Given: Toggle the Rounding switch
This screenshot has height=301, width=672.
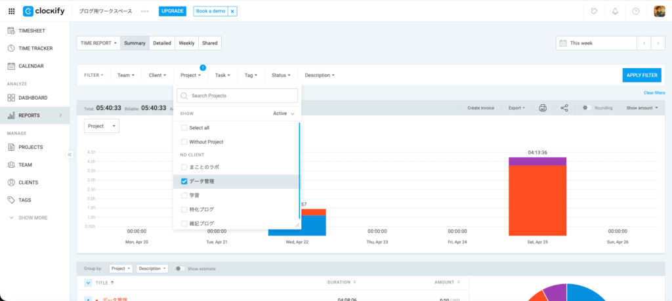Looking at the screenshot, I should click(x=587, y=108).
